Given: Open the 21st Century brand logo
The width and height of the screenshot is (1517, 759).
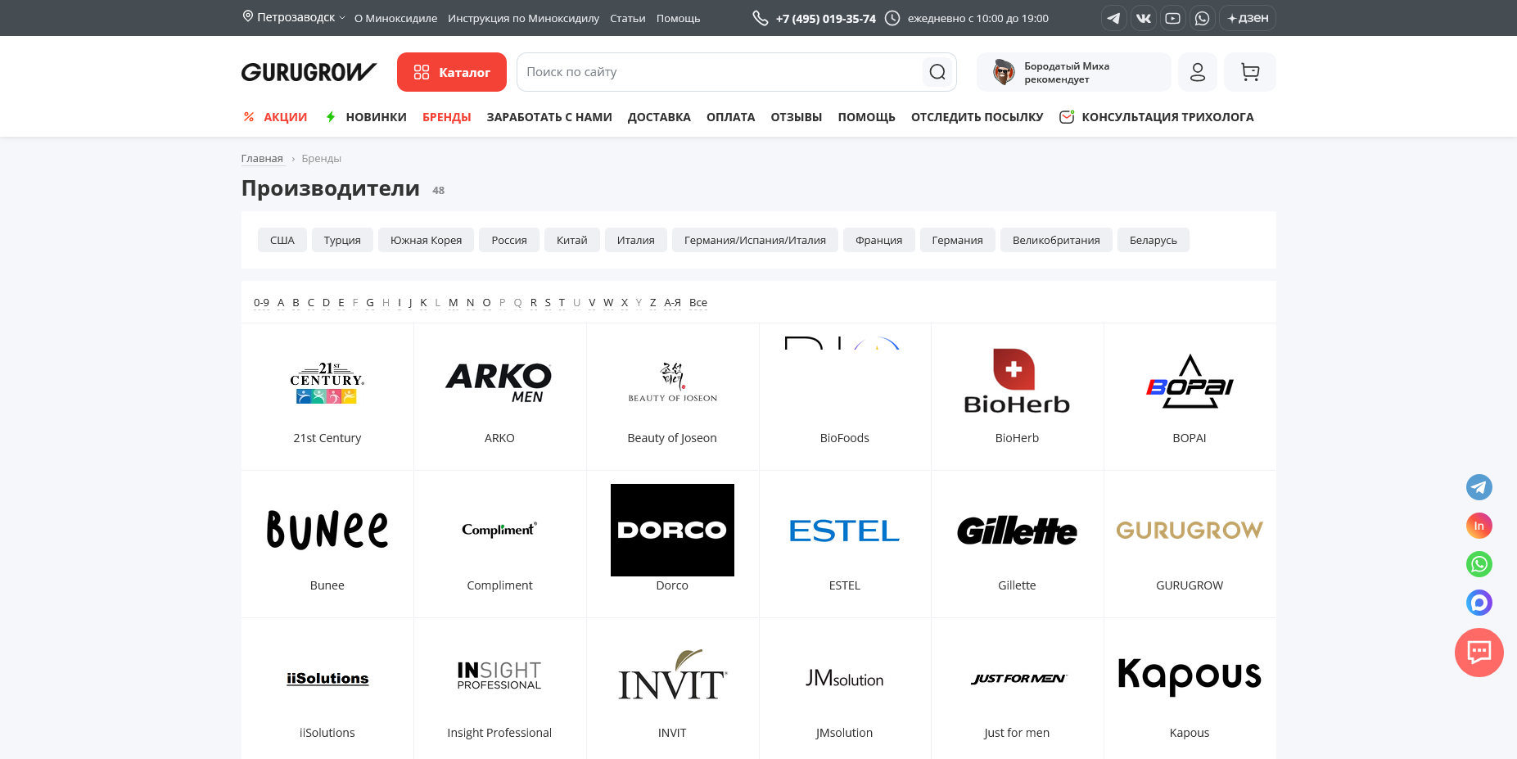Looking at the screenshot, I should pos(327,382).
